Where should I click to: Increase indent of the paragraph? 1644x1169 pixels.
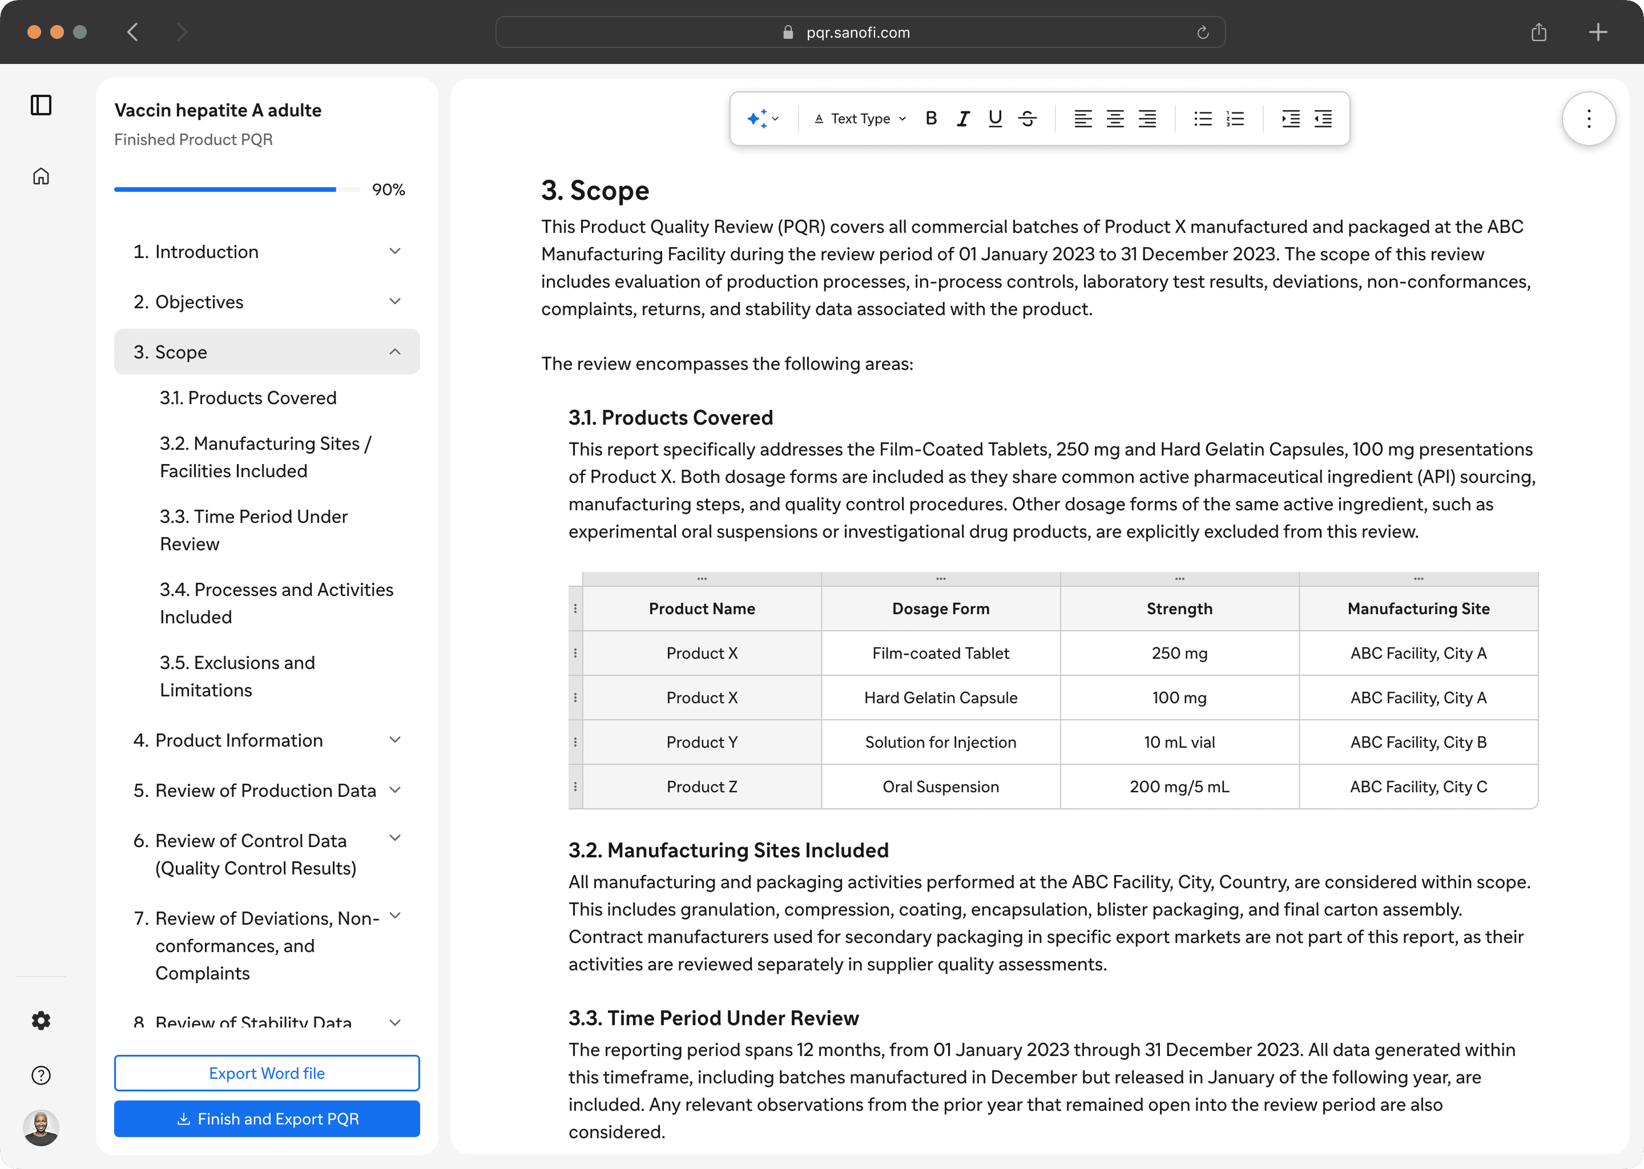pyautogui.click(x=1291, y=119)
